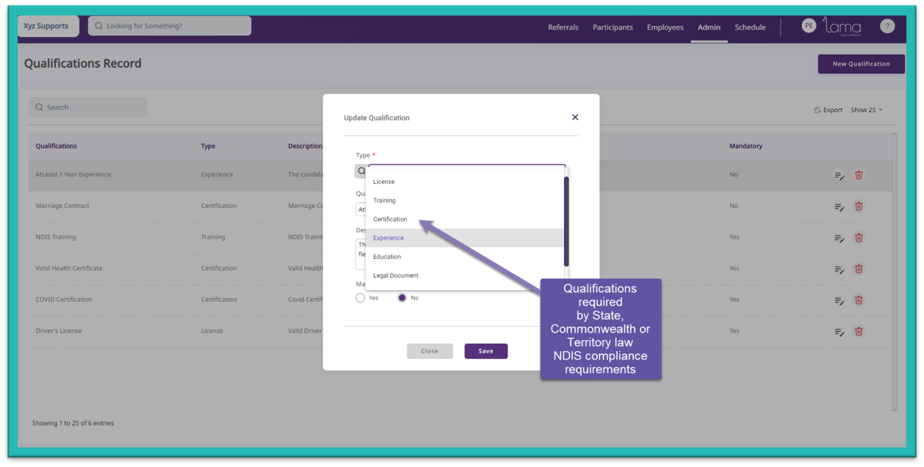Select the No mandatory radio button

tap(402, 298)
